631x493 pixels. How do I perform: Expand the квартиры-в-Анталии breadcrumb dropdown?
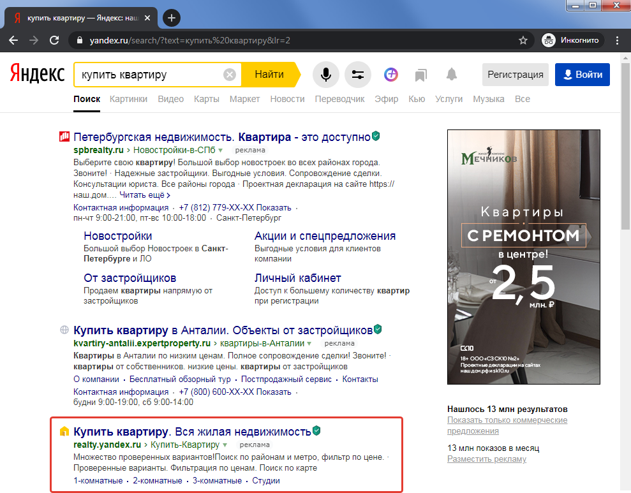pos(309,343)
